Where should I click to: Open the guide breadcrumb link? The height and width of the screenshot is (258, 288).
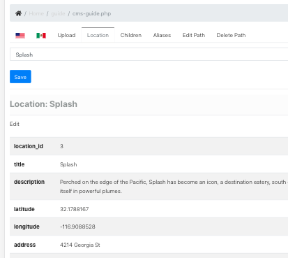pyautogui.click(x=58, y=13)
